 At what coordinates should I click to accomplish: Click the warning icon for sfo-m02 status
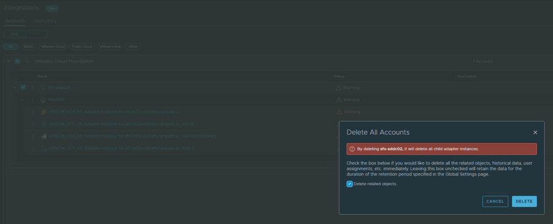pyautogui.click(x=339, y=100)
